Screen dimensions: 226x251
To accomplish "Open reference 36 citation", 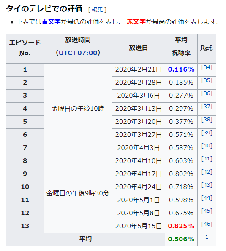I will 207,93.
